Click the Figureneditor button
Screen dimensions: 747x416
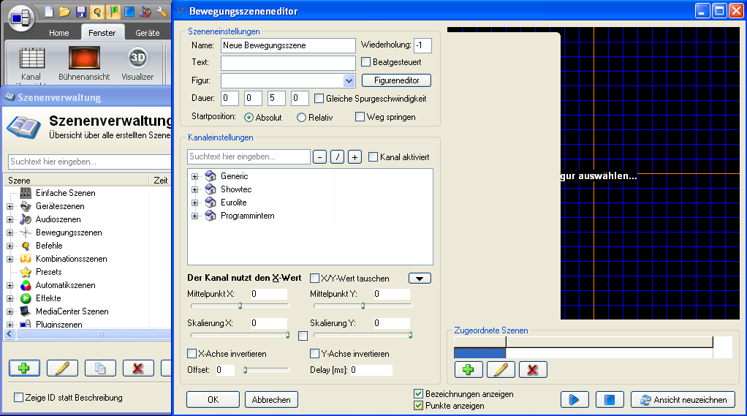click(396, 80)
